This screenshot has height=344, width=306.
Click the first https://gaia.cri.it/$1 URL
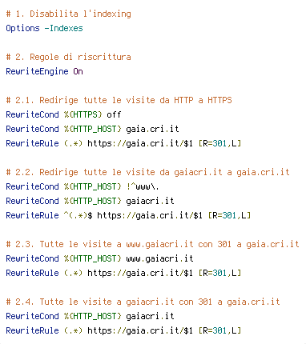click(x=140, y=143)
